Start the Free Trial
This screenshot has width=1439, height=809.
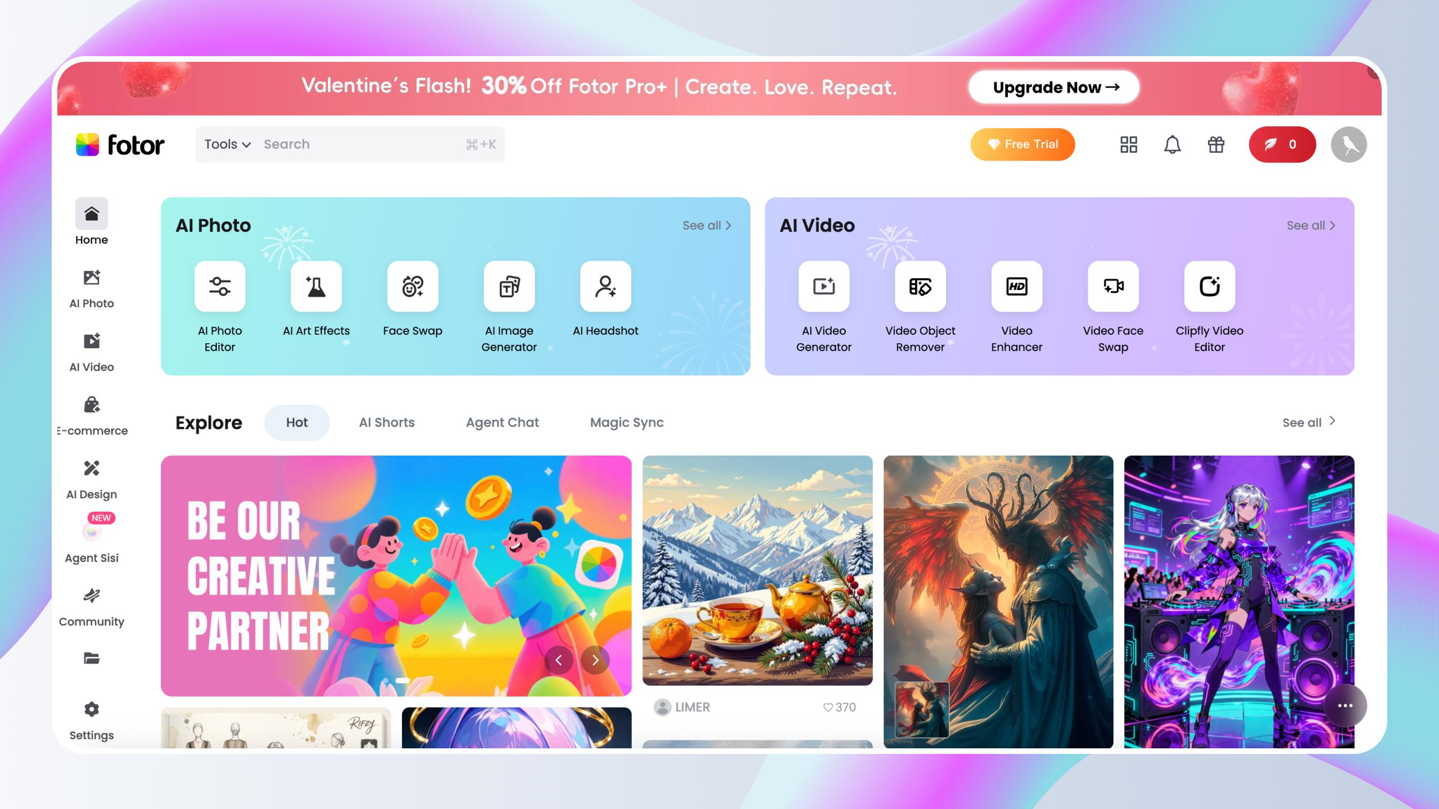tap(1022, 144)
